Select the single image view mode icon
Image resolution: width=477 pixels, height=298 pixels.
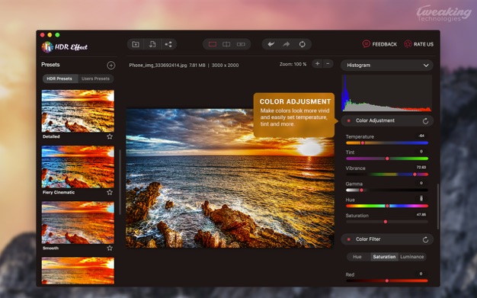[213, 44]
